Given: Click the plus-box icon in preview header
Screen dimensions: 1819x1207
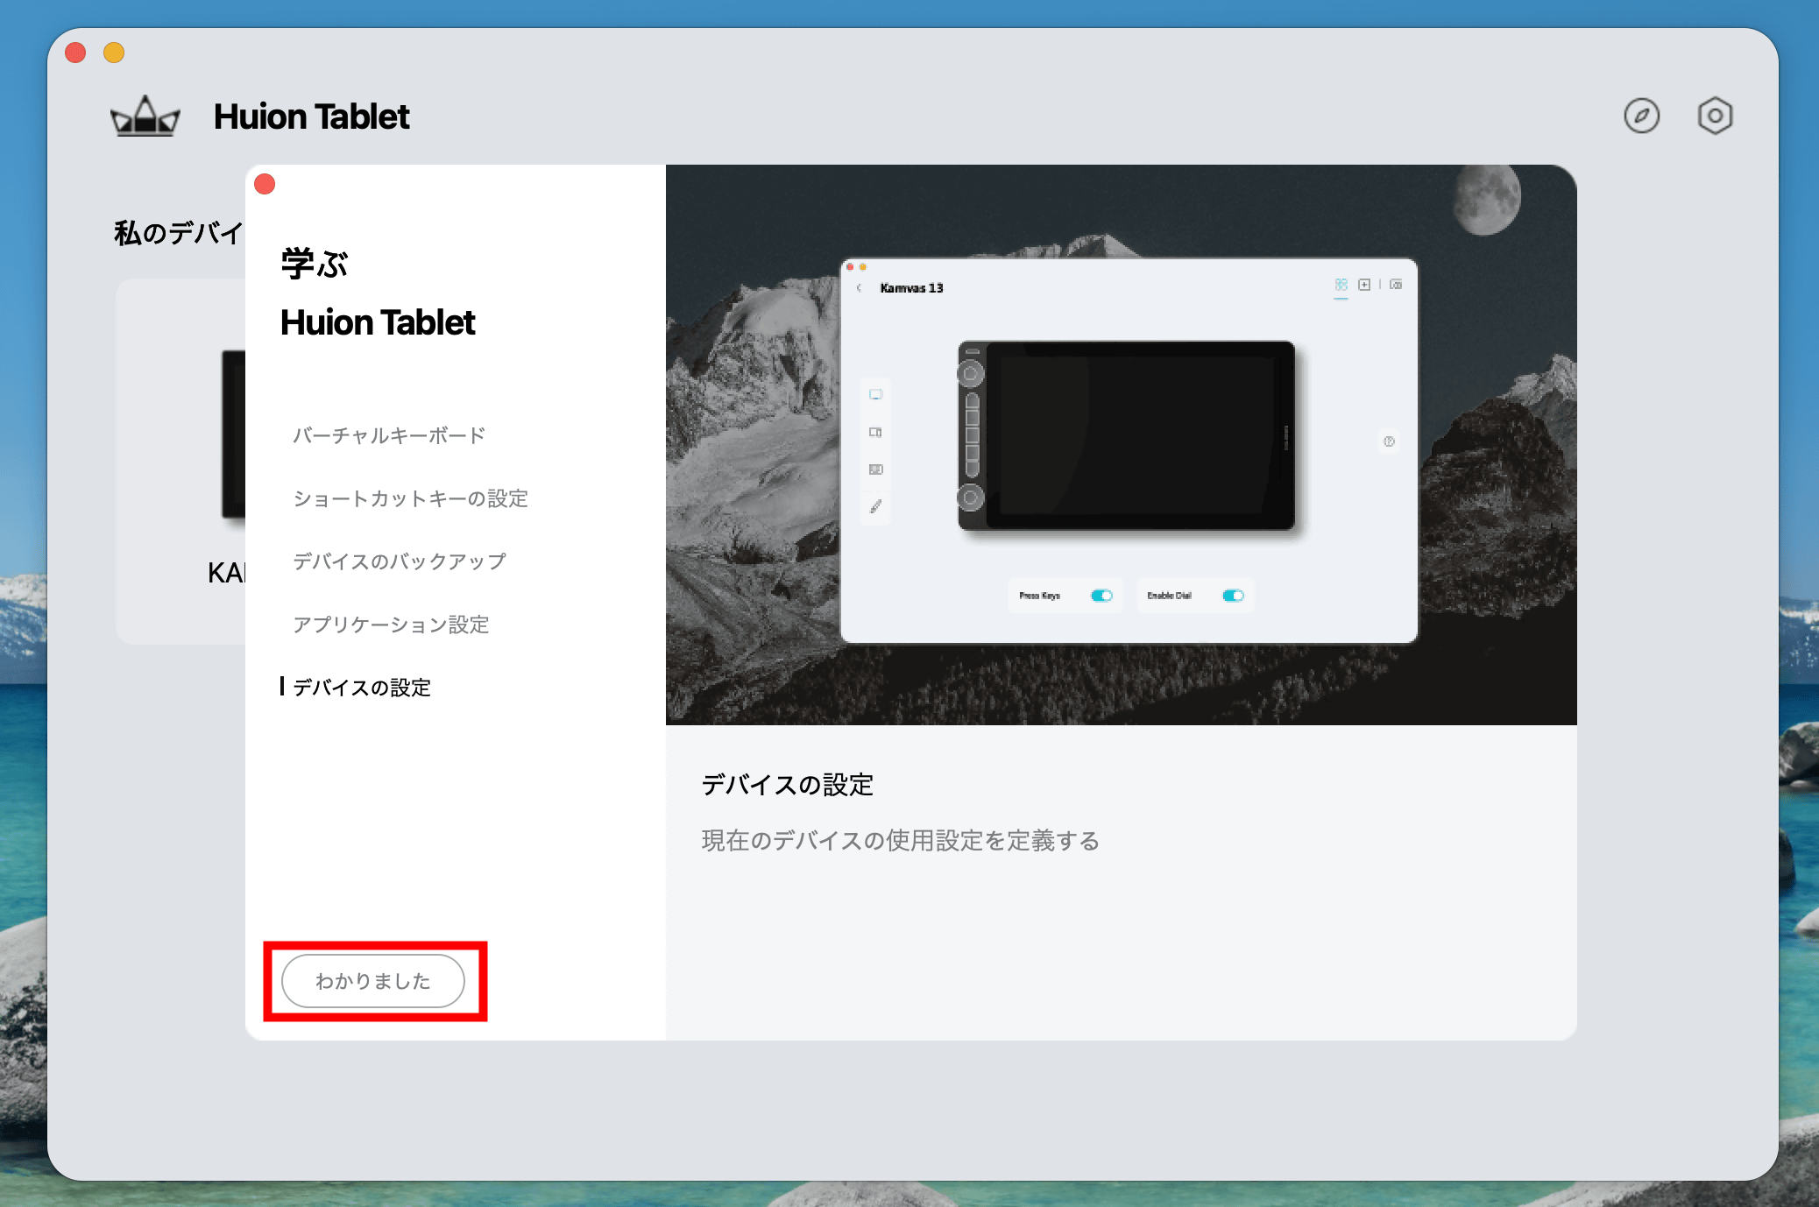Looking at the screenshot, I should pos(1364,285).
